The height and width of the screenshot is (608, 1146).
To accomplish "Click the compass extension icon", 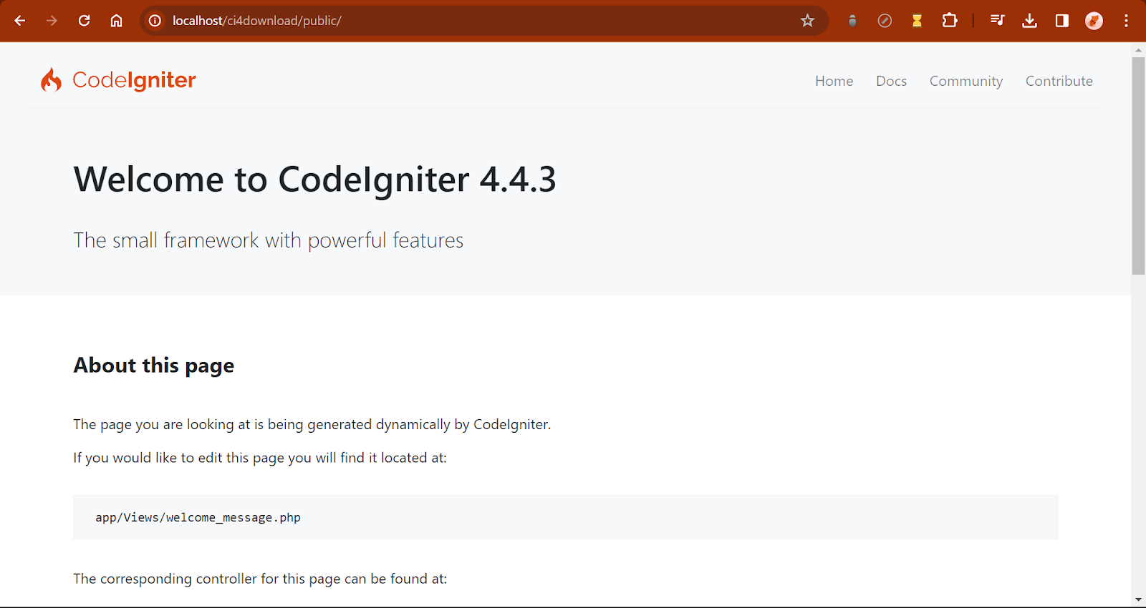I will pyautogui.click(x=885, y=21).
